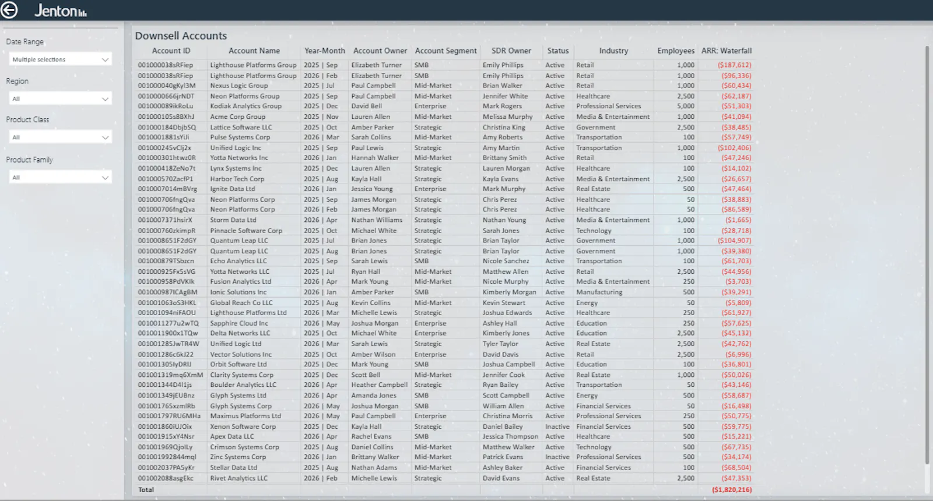Click Clarity Systems Corp cell
Viewport: 933px width, 501px height.
241,375
